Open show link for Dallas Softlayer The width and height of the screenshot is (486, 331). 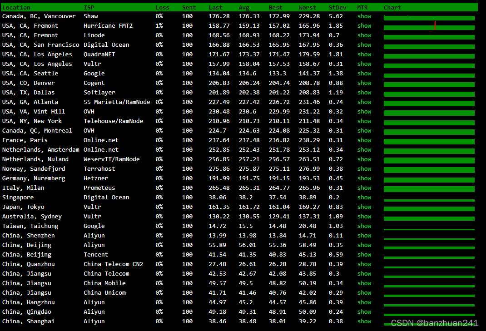(364, 92)
